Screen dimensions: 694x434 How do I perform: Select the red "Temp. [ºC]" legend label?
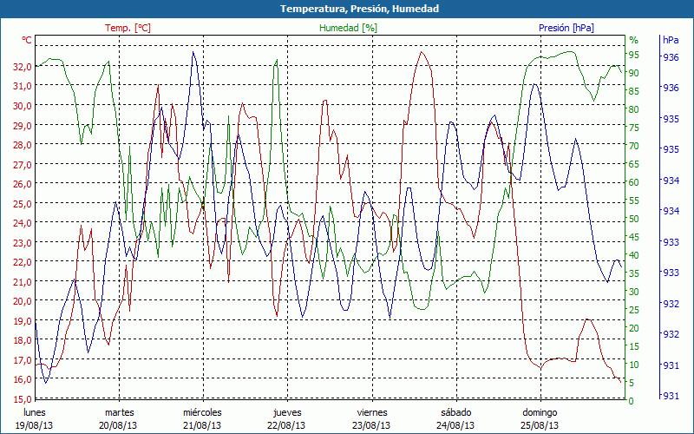(x=128, y=28)
